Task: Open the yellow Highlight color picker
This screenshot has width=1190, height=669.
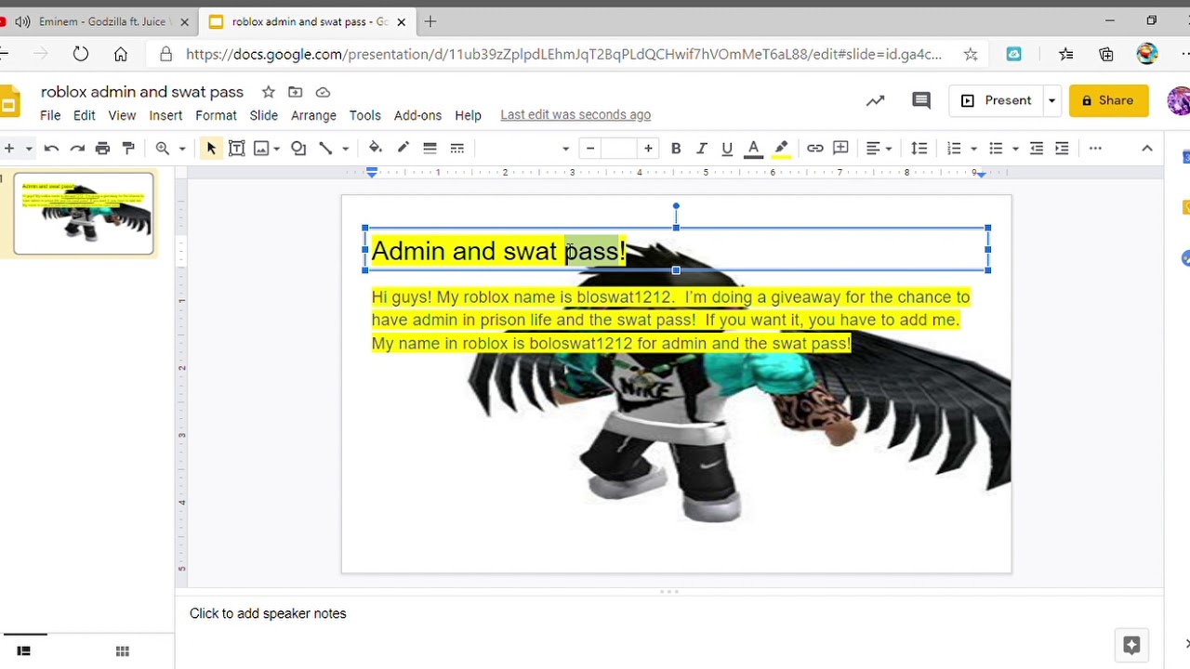Action: click(x=781, y=148)
